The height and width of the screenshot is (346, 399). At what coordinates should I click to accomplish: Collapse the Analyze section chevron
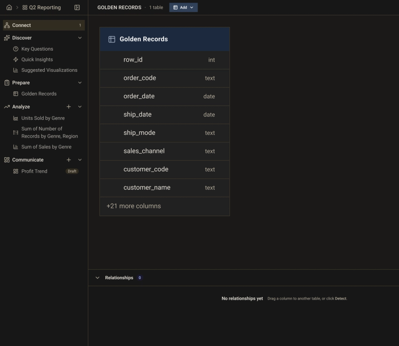tap(80, 107)
